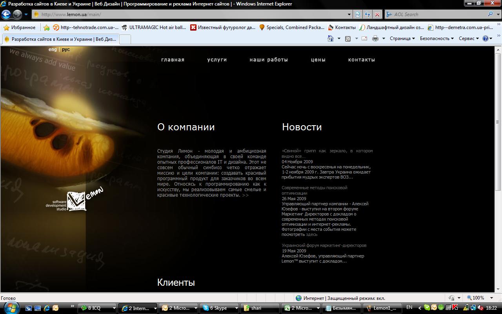Viewport: 502px width, 314px height.
Task: Click the AOL Search magnifier icon
Action: click(x=491, y=15)
